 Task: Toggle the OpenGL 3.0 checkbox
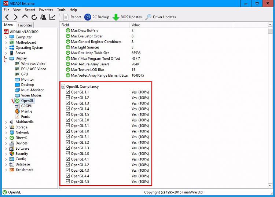tap(68, 131)
